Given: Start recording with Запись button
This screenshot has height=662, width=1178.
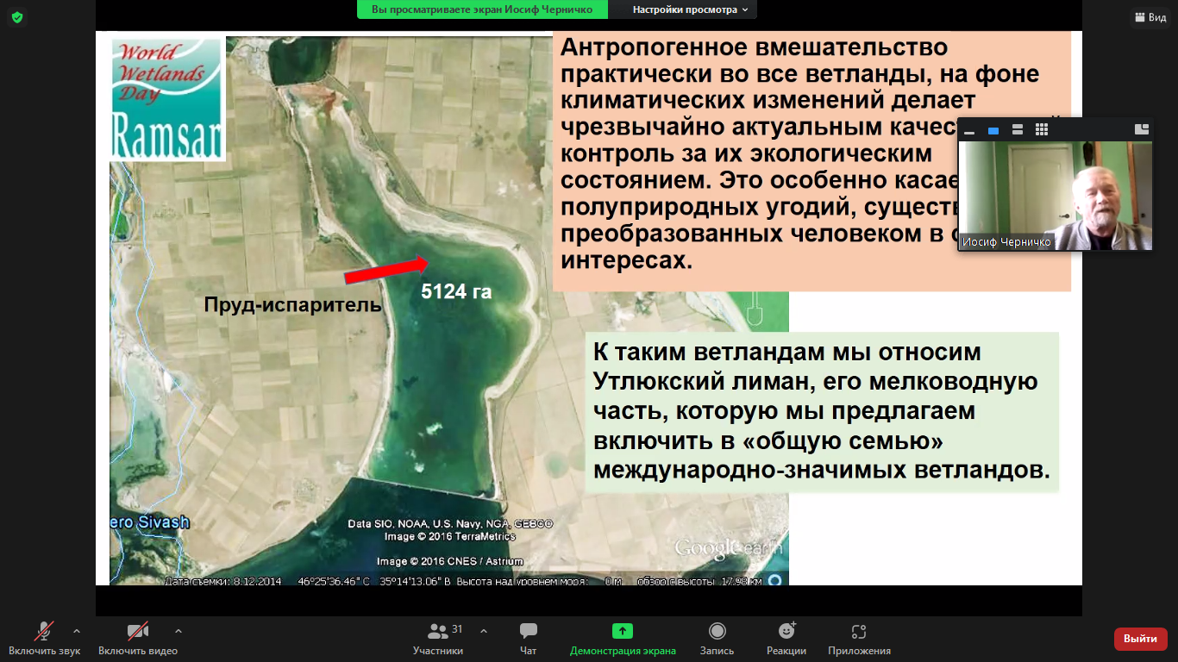Looking at the screenshot, I should (717, 638).
